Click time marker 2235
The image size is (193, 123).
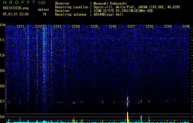point(94,26)
